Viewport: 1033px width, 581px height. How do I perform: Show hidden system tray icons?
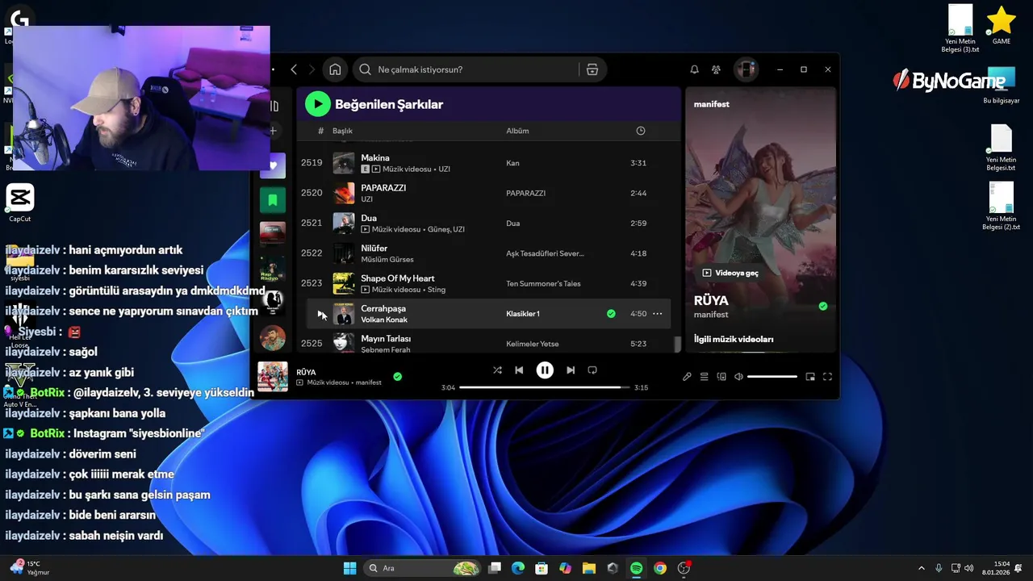(921, 568)
